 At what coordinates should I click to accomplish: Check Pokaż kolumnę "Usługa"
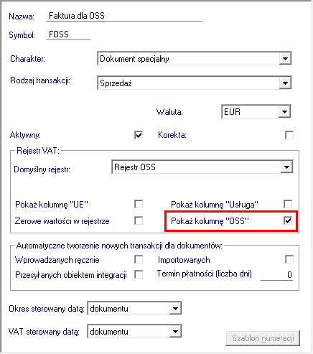tap(288, 204)
